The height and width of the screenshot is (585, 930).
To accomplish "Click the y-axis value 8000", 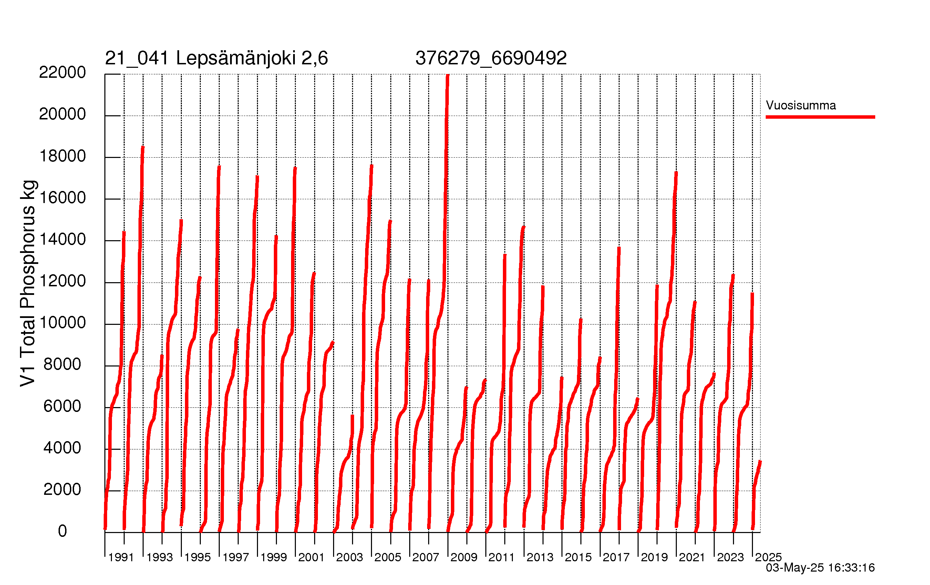I will click(62, 364).
